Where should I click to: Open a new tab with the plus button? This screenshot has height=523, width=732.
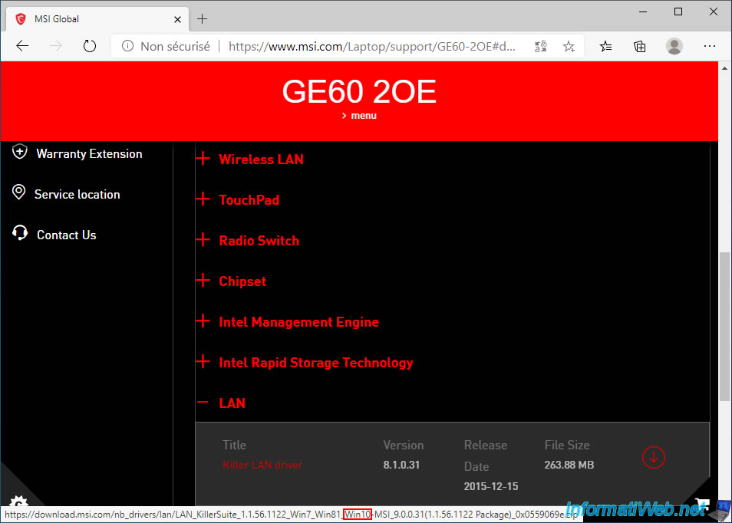[x=202, y=19]
